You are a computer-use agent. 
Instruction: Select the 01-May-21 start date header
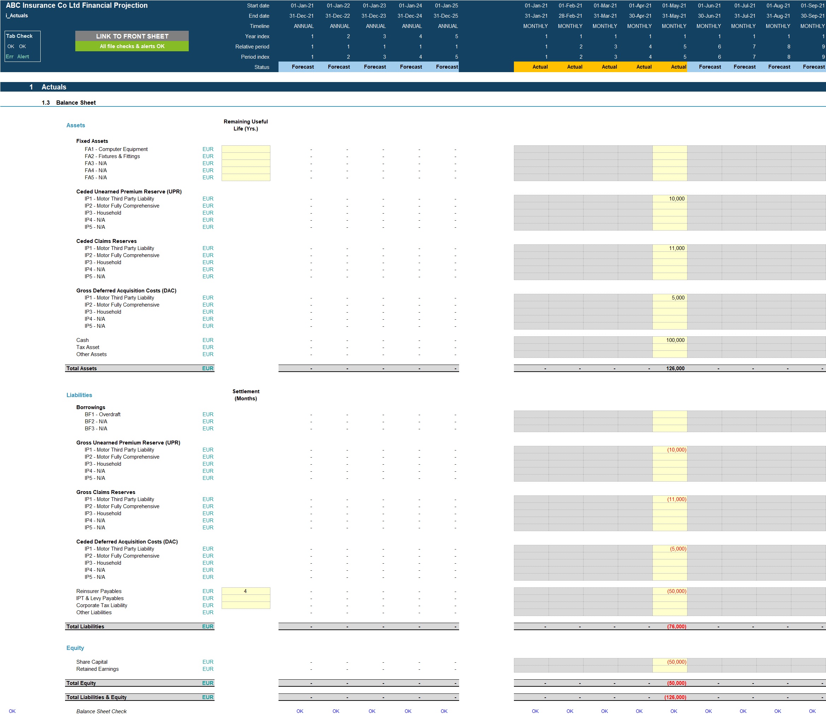pos(674,6)
